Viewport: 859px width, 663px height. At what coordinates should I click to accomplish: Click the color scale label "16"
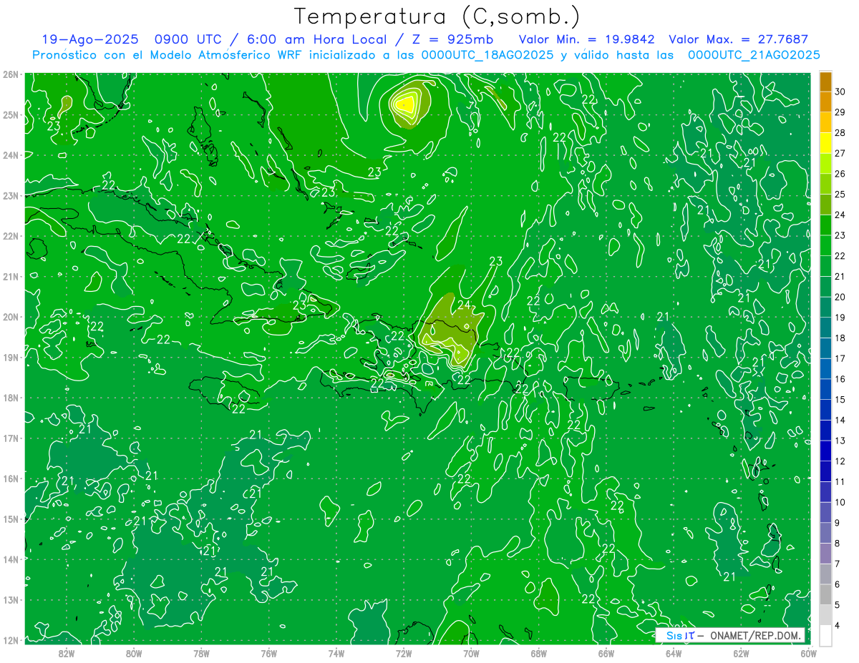tap(840, 379)
